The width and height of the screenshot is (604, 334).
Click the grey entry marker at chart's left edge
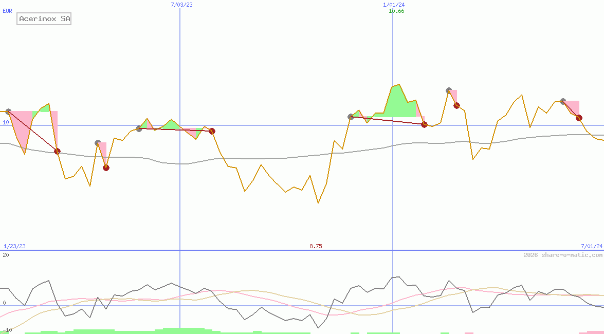8,111
